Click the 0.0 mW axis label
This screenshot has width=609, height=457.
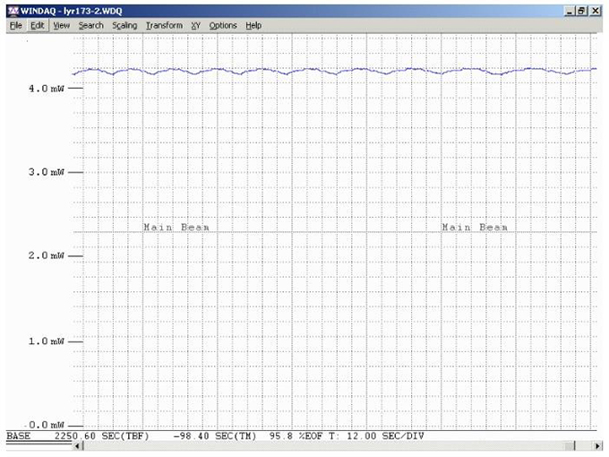(x=47, y=425)
